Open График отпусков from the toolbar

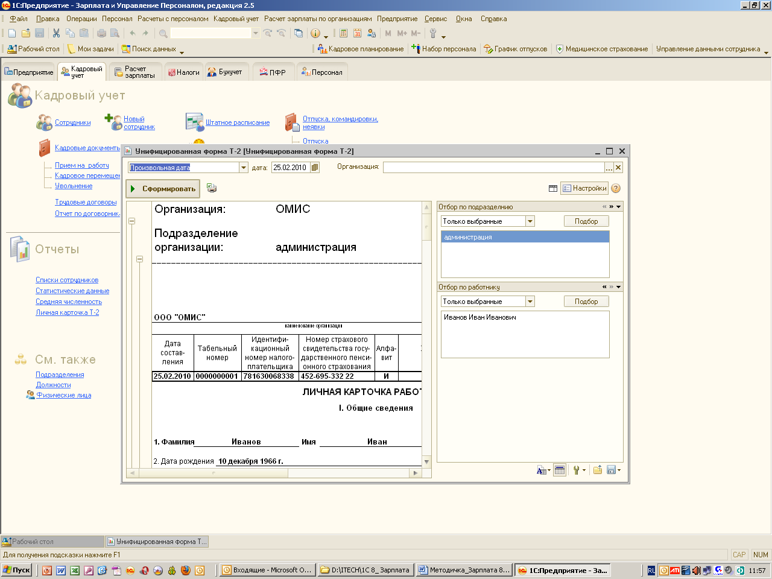pos(516,49)
